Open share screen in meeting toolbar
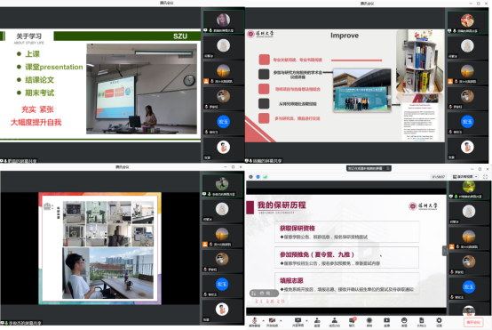Viewport: 492px width, 330px height. coord(298,321)
